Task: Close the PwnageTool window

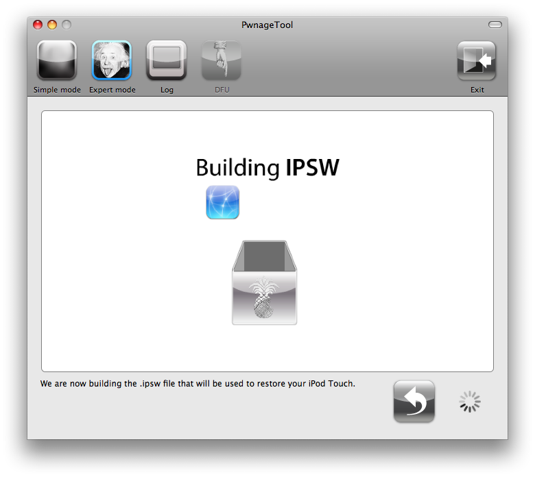Action: click(38, 25)
